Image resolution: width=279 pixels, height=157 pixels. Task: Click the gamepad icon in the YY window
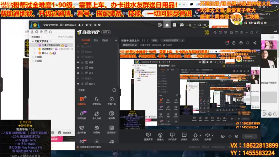click(x=181, y=25)
